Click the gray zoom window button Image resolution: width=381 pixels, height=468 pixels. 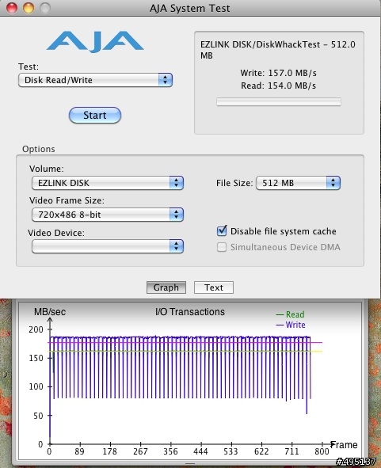point(45,7)
